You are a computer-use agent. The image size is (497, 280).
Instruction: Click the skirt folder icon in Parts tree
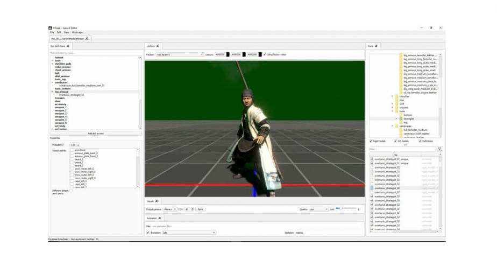tap(396, 104)
